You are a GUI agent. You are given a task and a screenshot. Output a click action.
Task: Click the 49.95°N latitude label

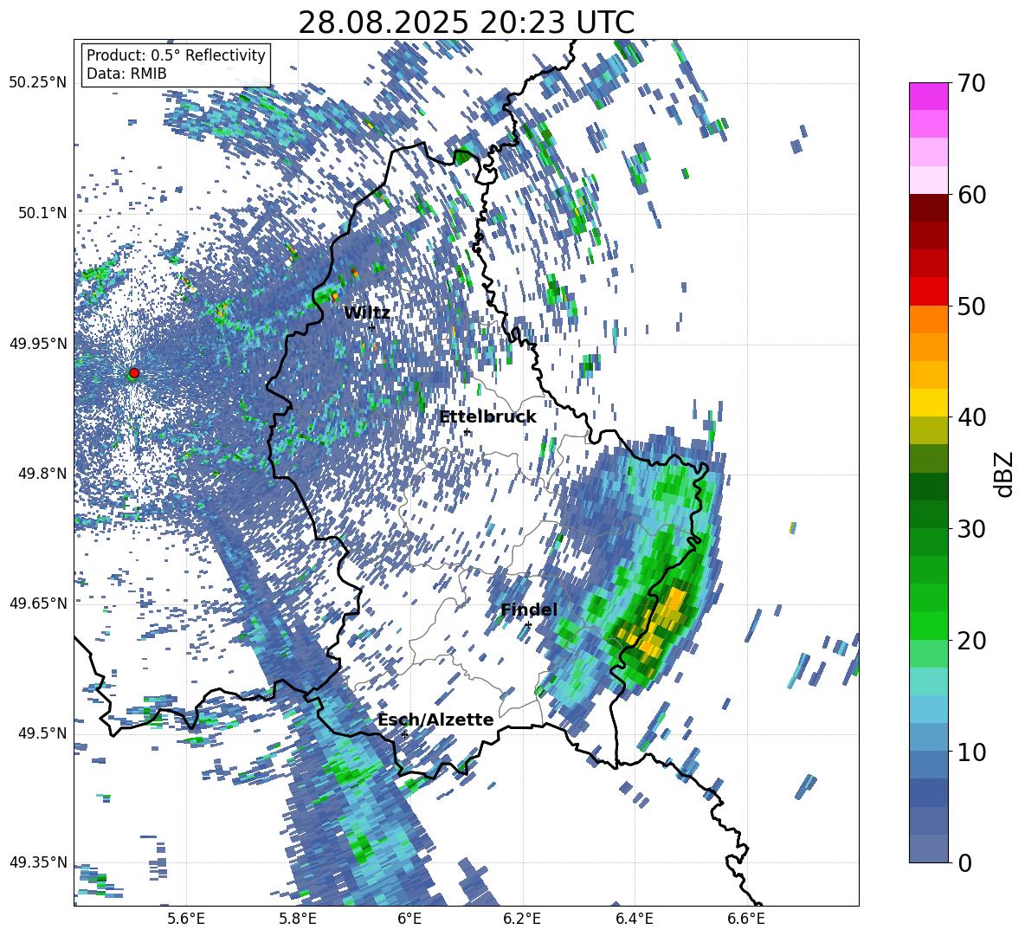tap(38, 343)
